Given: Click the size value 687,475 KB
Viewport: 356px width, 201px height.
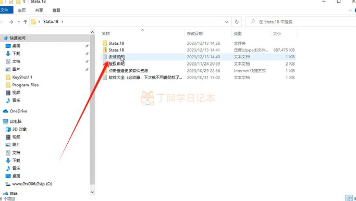Looking at the screenshot, I should click(x=284, y=50).
